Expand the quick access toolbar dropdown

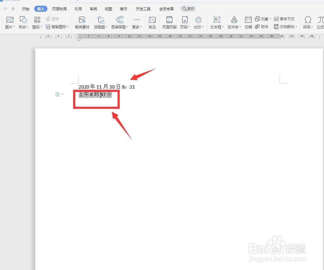[x=13, y=9]
